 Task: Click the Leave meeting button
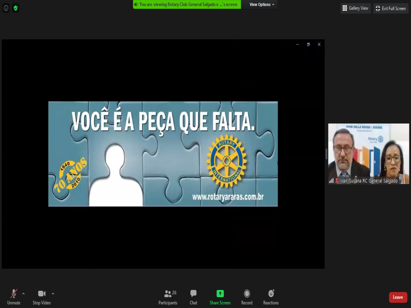click(398, 297)
